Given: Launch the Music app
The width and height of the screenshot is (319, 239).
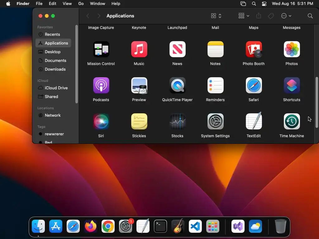Looking at the screenshot, I should click(x=139, y=49).
